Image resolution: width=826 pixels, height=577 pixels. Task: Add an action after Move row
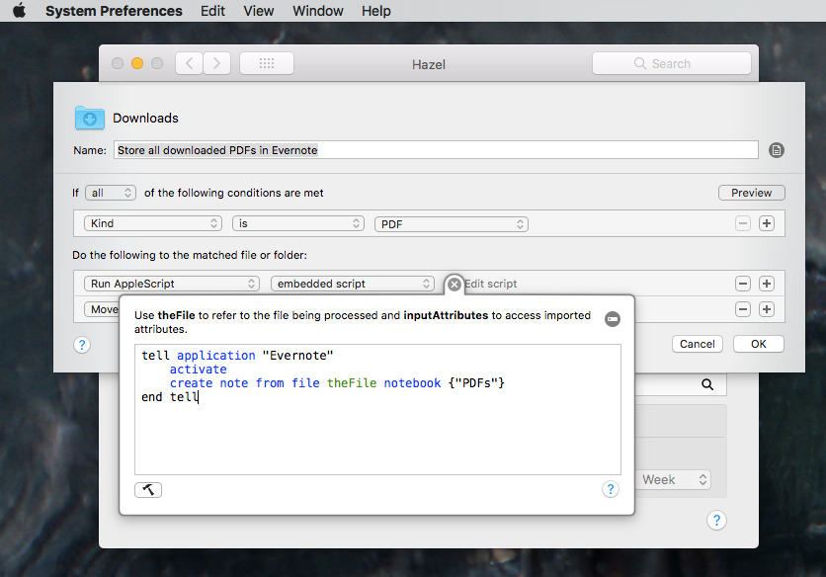pyautogui.click(x=767, y=309)
